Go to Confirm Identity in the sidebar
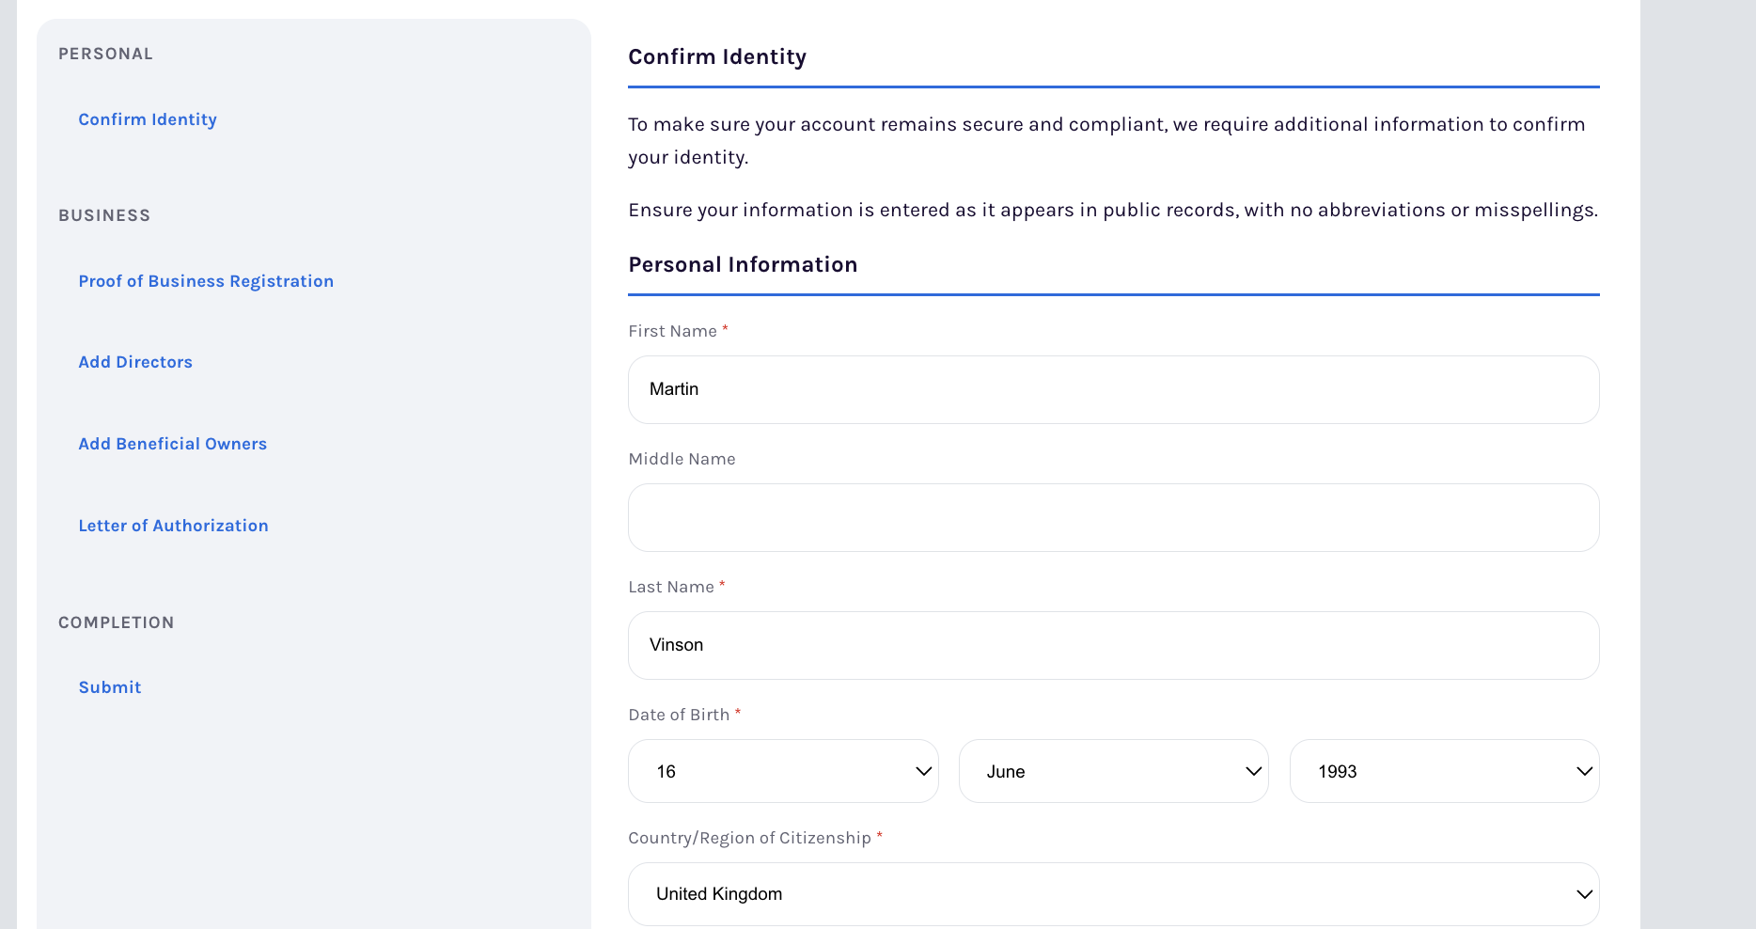 pyautogui.click(x=148, y=119)
